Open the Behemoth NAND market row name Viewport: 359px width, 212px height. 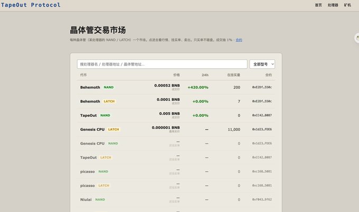coord(90,87)
